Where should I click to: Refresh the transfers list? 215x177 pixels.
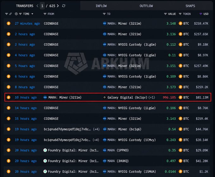pos(64,6)
